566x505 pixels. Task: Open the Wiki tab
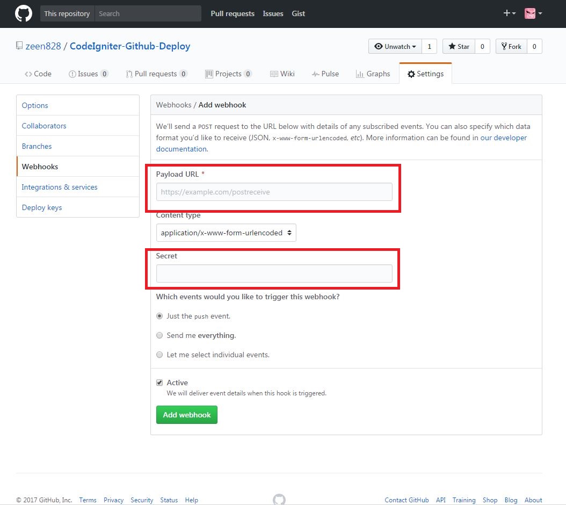(282, 74)
